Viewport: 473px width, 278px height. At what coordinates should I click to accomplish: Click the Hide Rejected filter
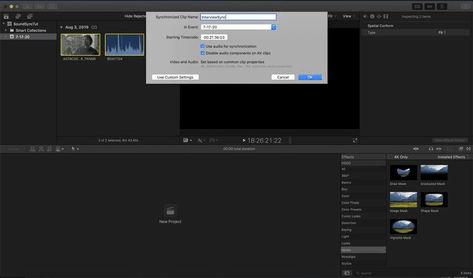(x=135, y=16)
